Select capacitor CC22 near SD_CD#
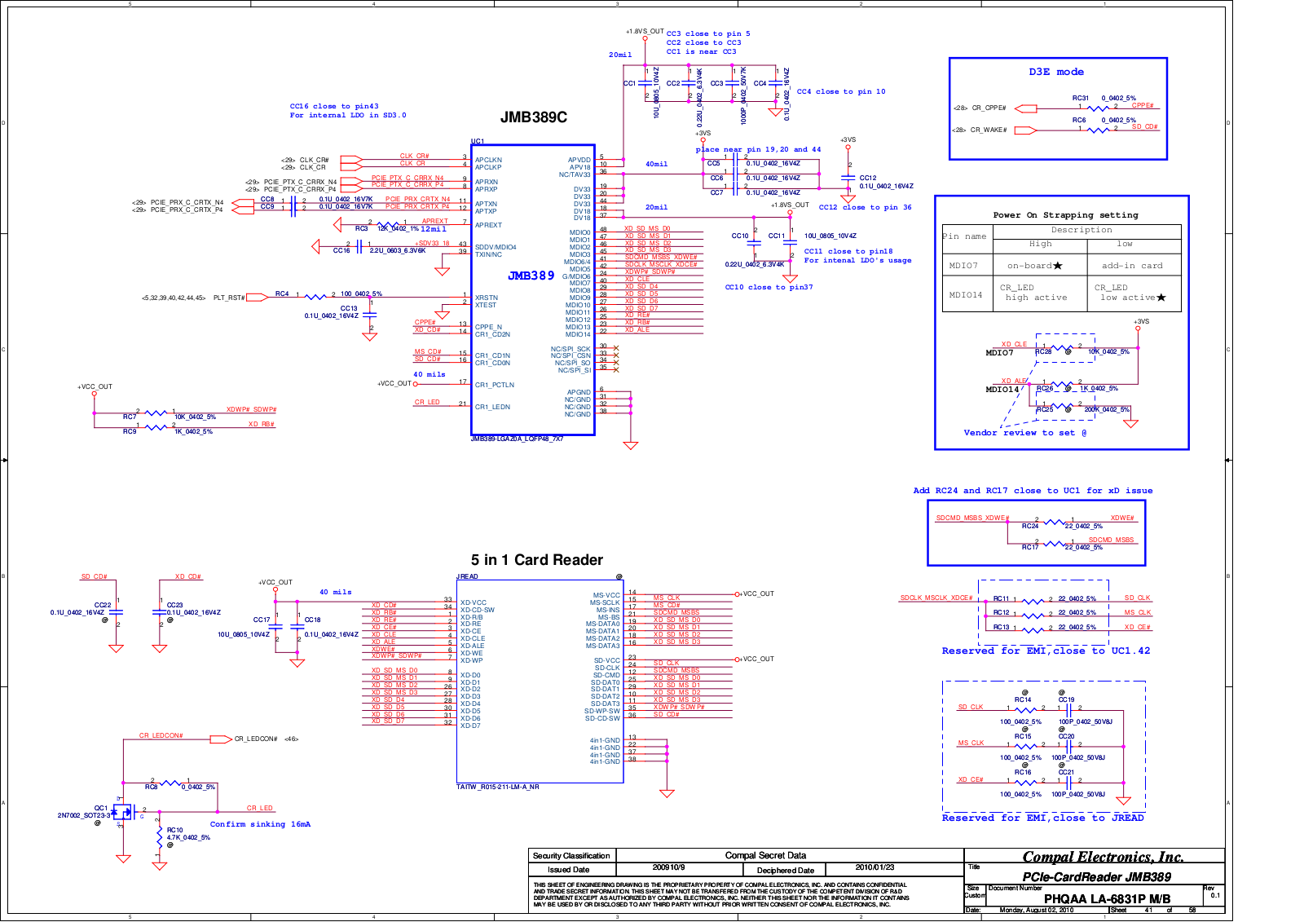 [x=117, y=611]
